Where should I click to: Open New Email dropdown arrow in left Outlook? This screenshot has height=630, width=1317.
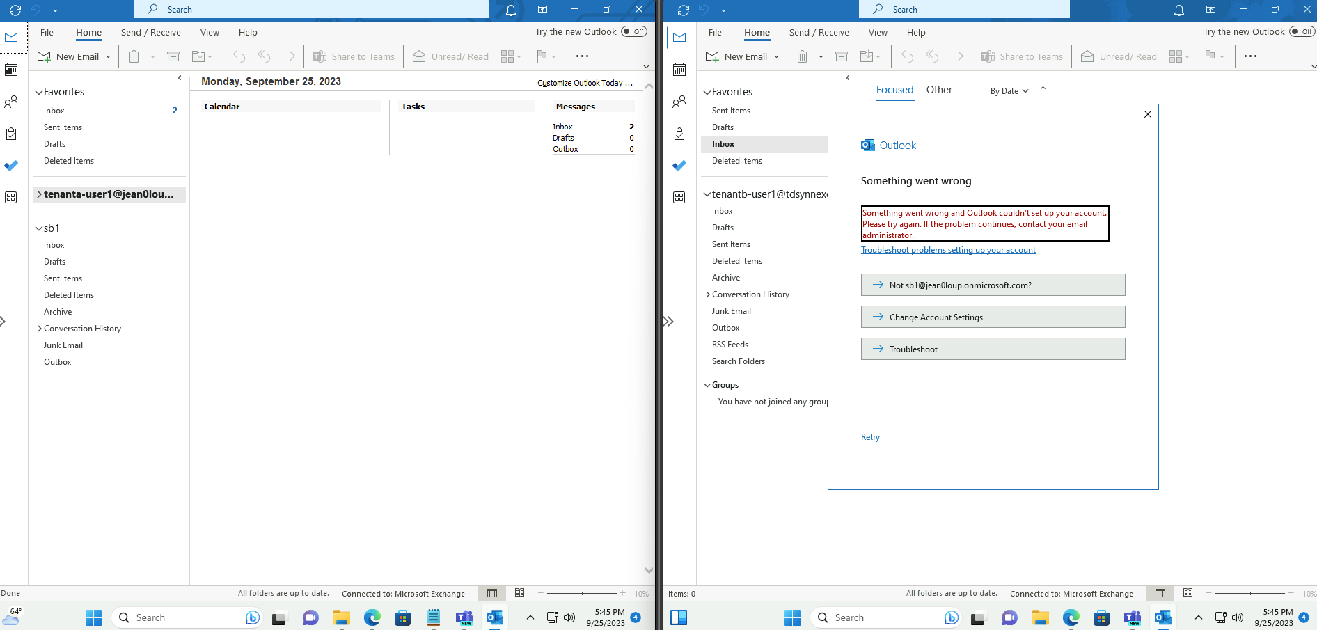click(x=108, y=56)
